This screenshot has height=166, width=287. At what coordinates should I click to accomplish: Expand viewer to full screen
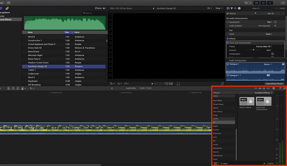pyautogui.click(x=222, y=84)
